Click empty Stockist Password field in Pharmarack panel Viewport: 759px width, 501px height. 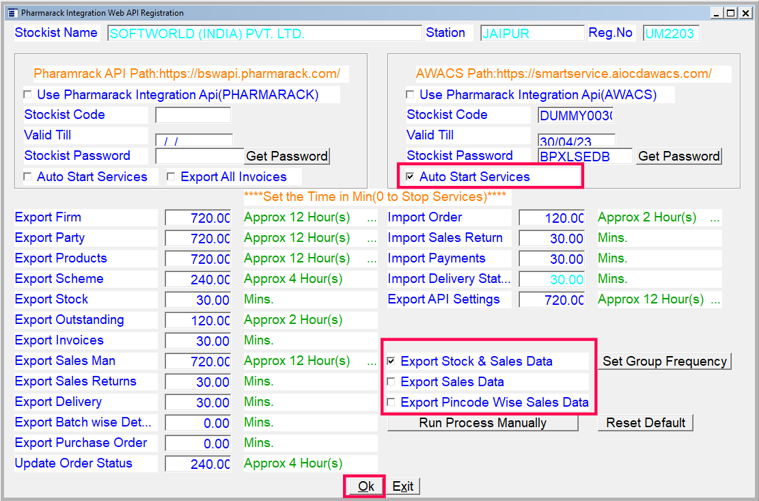tap(199, 156)
